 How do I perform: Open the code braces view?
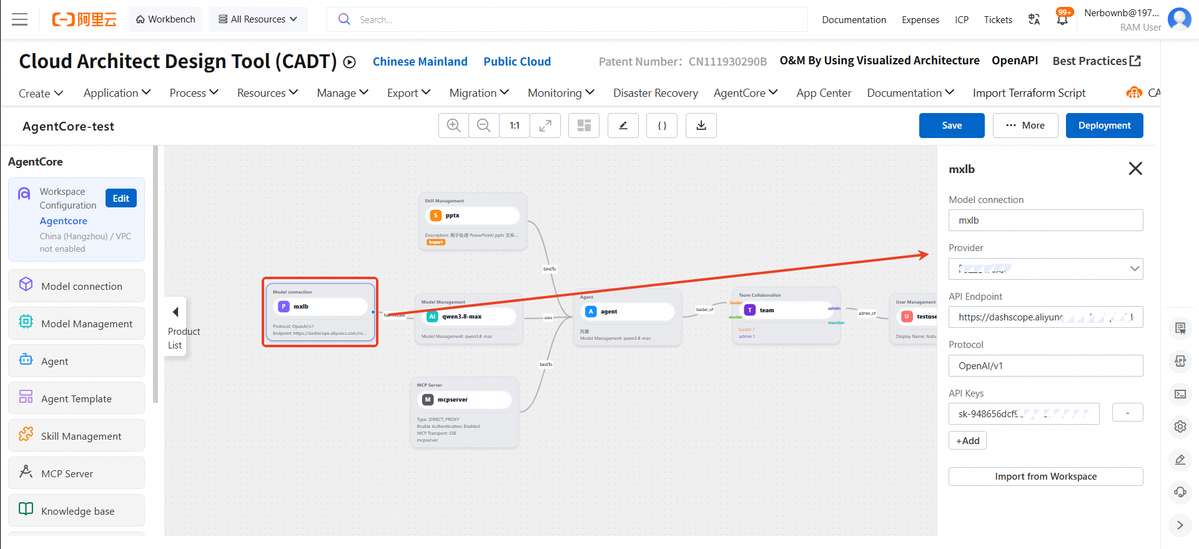pos(662,126)
